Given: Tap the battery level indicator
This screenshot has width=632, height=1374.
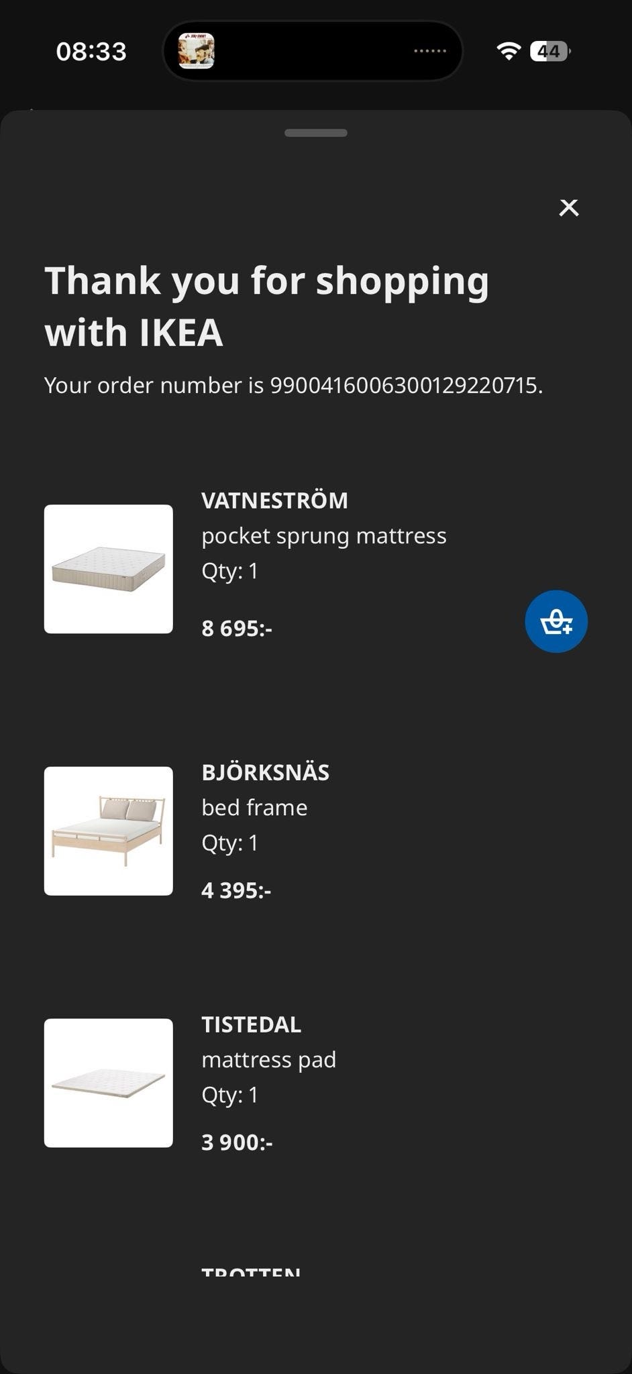Looking at the screenshot, I should point(549,51).
